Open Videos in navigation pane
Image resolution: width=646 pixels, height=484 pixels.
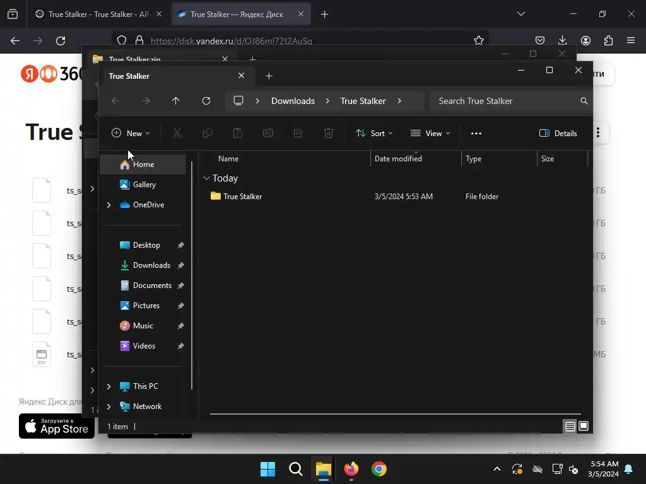[143, 346]
